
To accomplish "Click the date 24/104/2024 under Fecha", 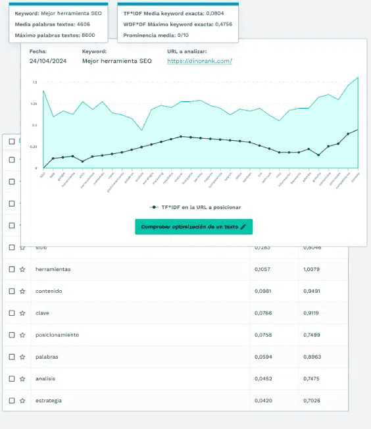I will (x=48, y=61).
